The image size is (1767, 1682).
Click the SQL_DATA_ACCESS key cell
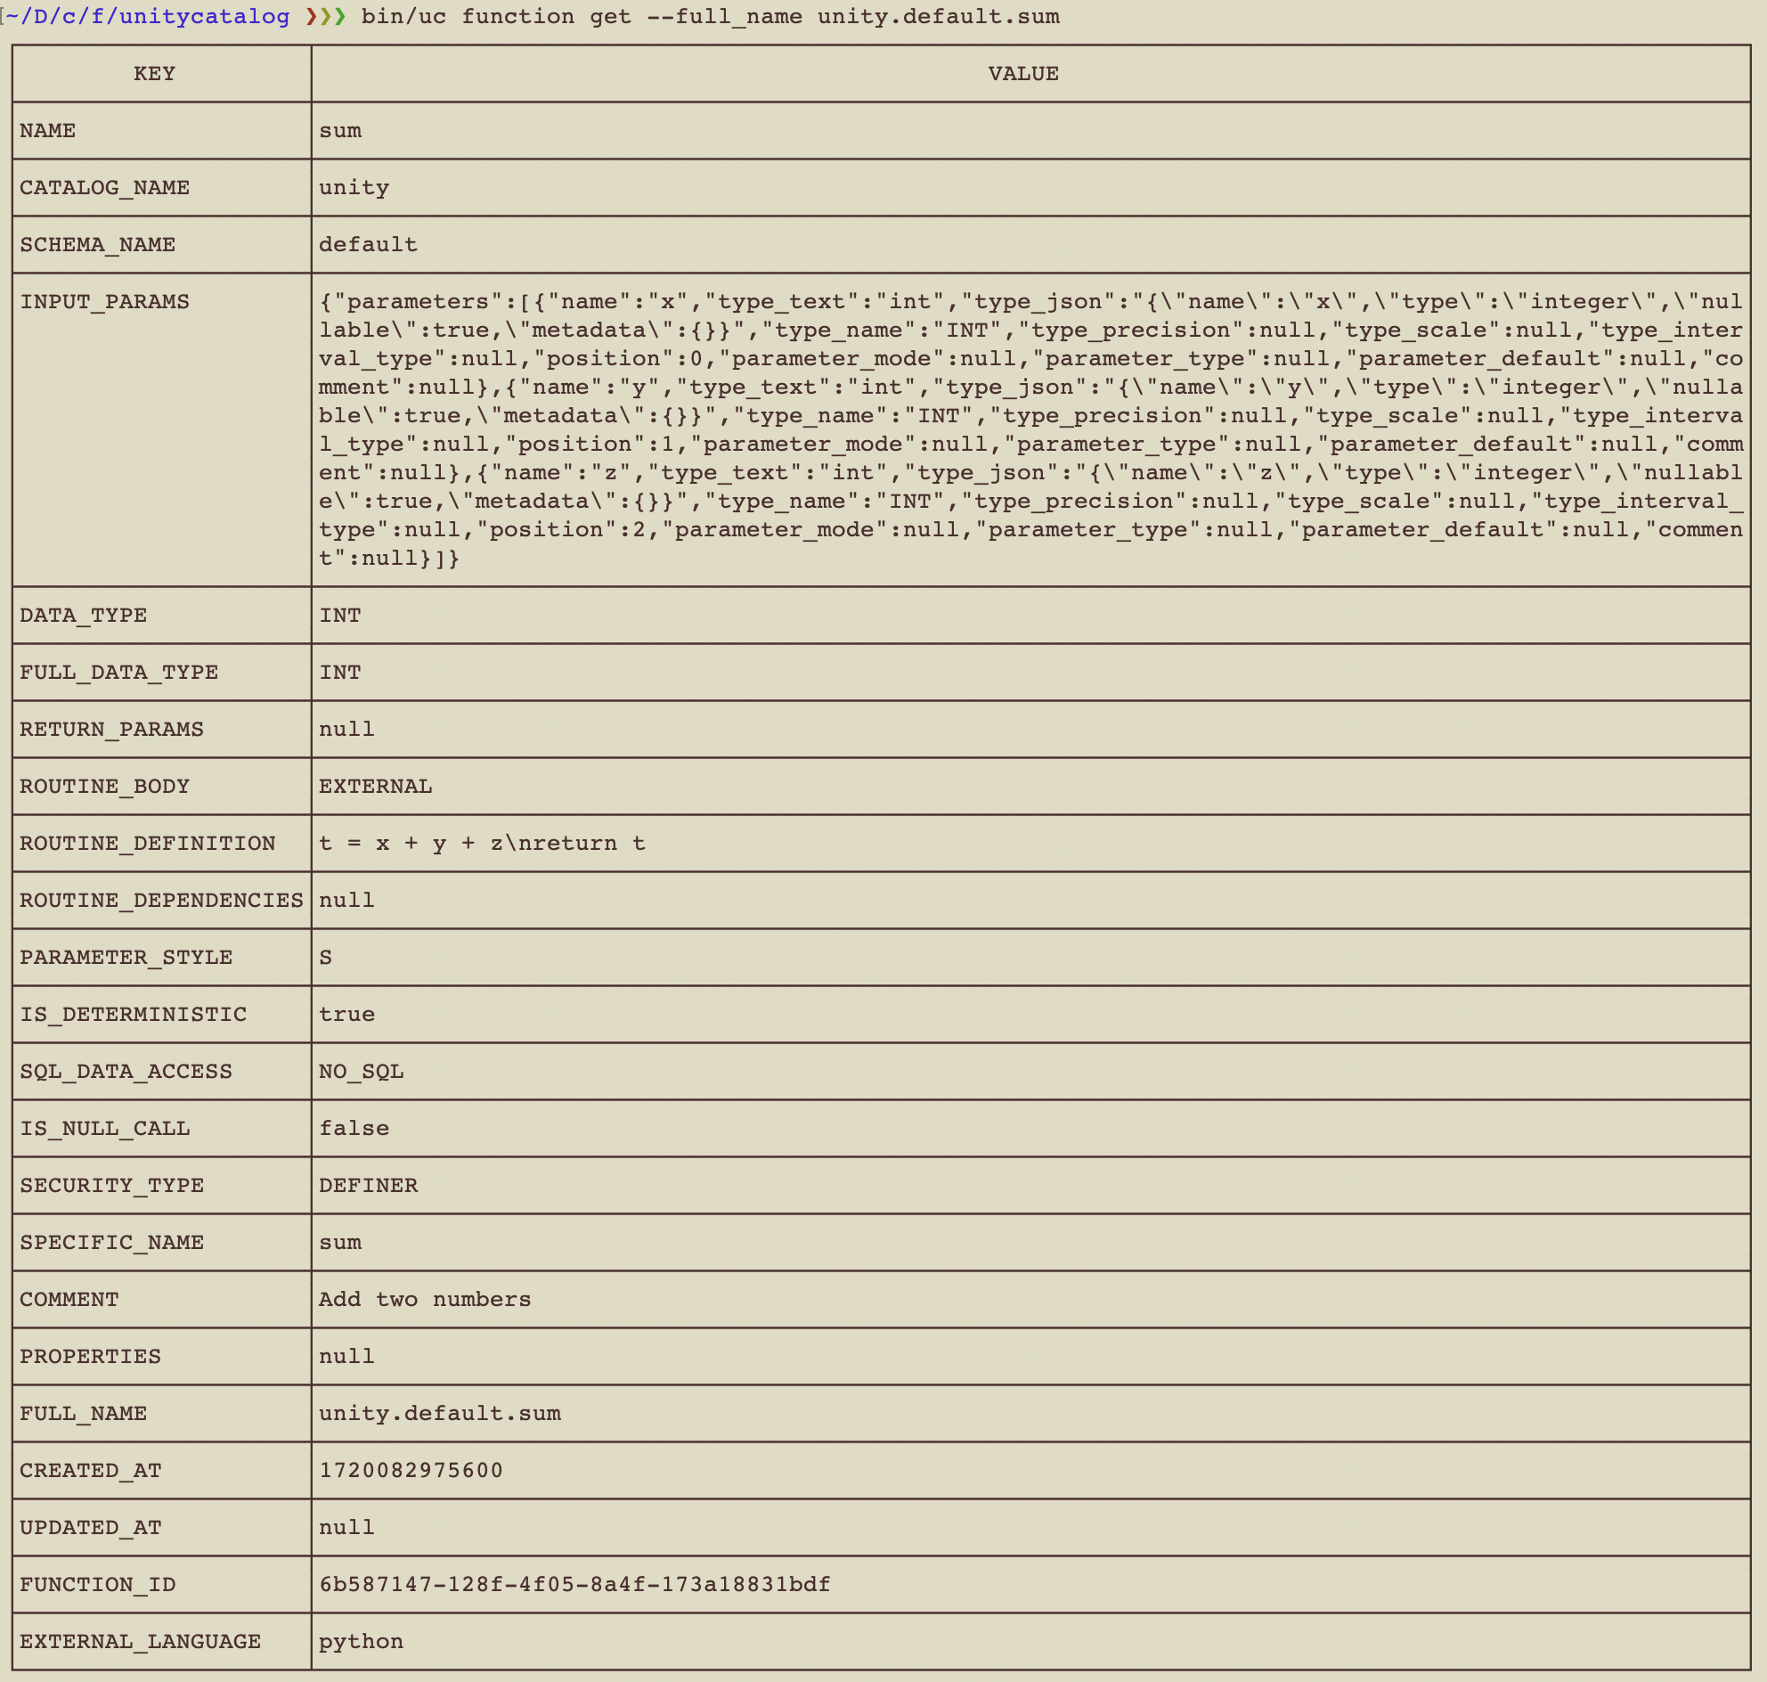coord(162,1072)
